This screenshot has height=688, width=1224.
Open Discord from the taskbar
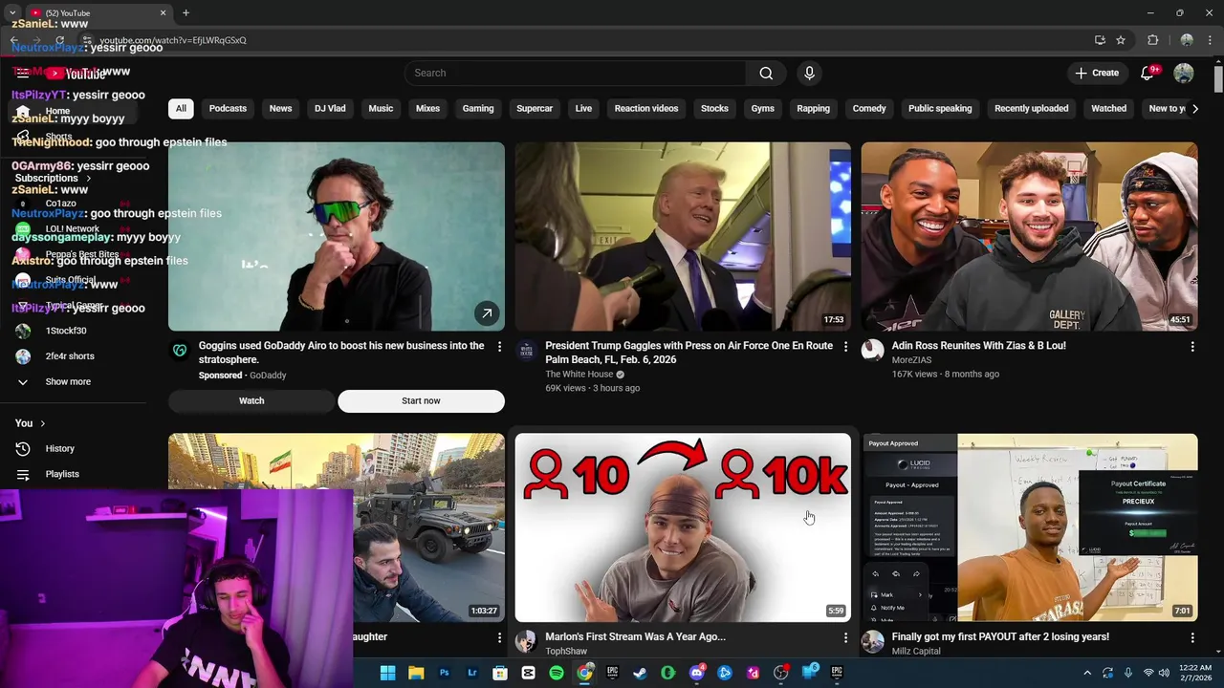pyautogui.click(x=697, y=673)
